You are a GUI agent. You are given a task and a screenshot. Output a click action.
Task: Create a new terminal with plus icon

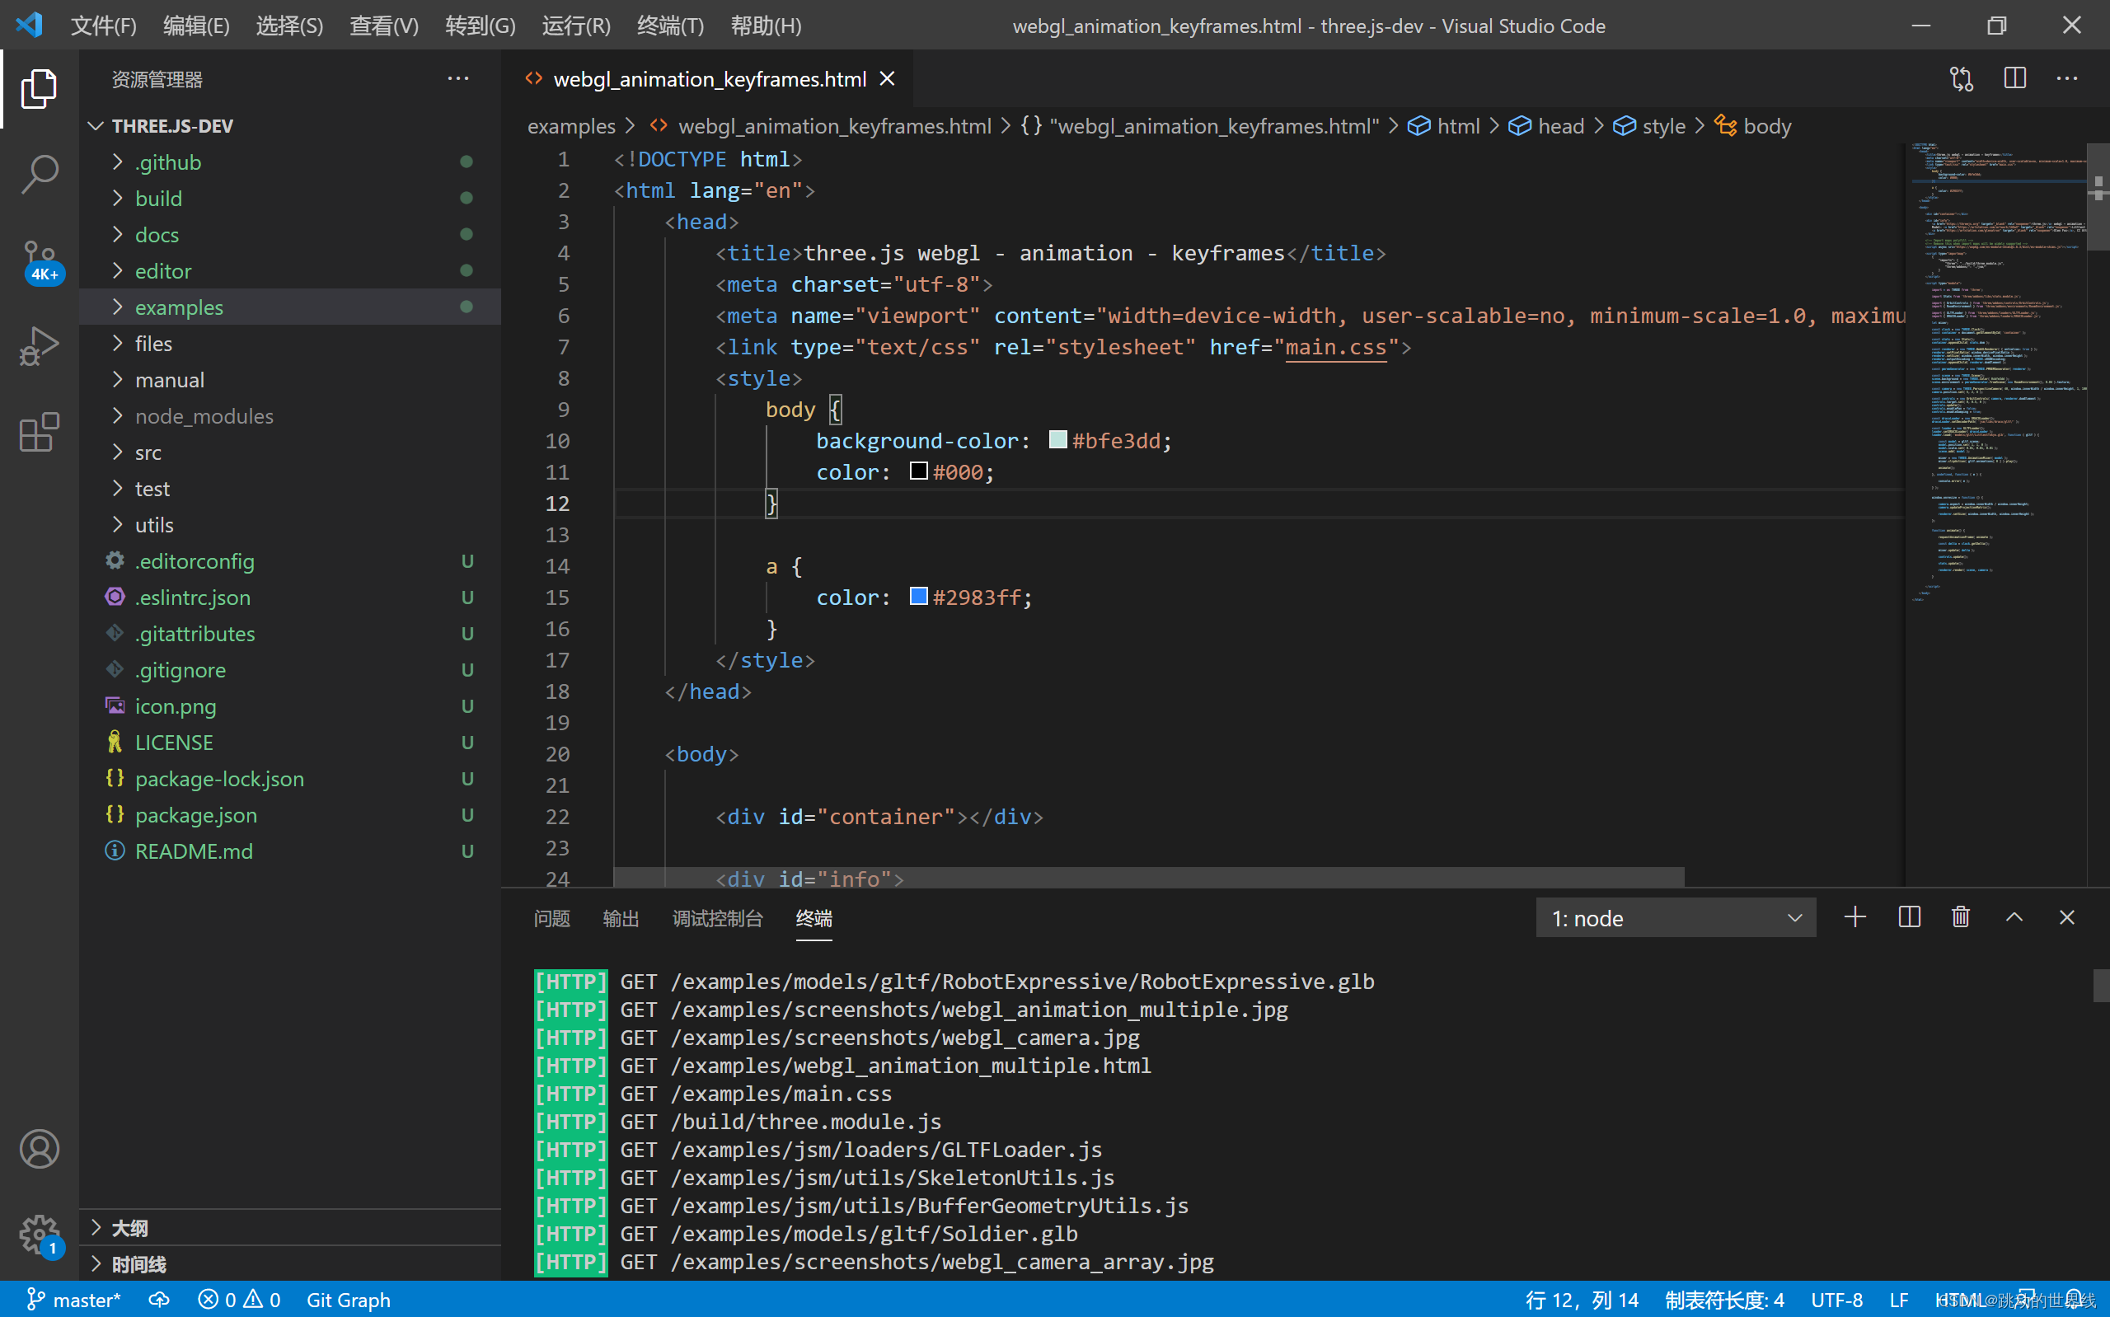tap(1855, 917)
